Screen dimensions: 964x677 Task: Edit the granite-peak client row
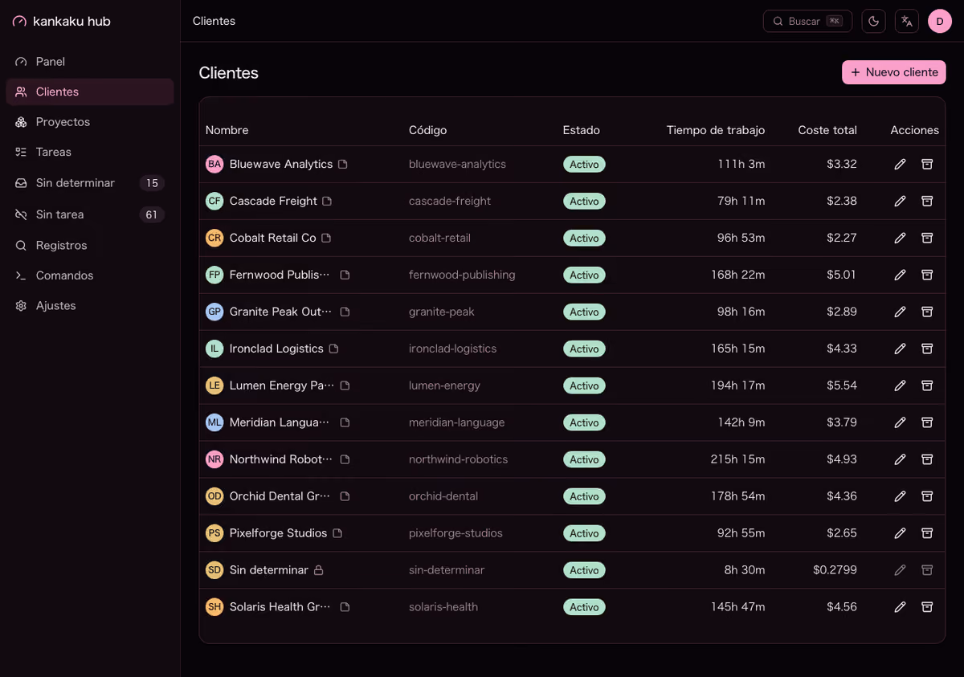click(900, 312)
